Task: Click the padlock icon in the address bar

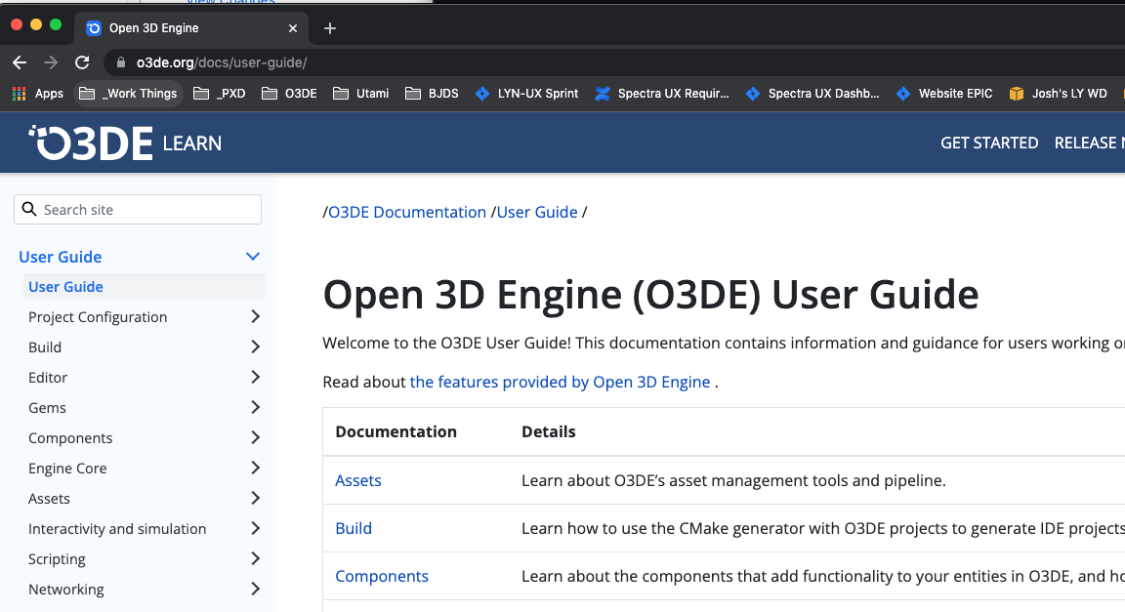Action: pyautogui.click(x=121, y=63)
